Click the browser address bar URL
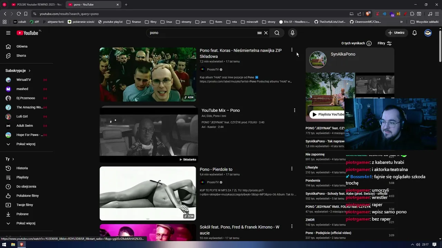The height and width of the screenshot is (248, 442). tap(69, 14)
